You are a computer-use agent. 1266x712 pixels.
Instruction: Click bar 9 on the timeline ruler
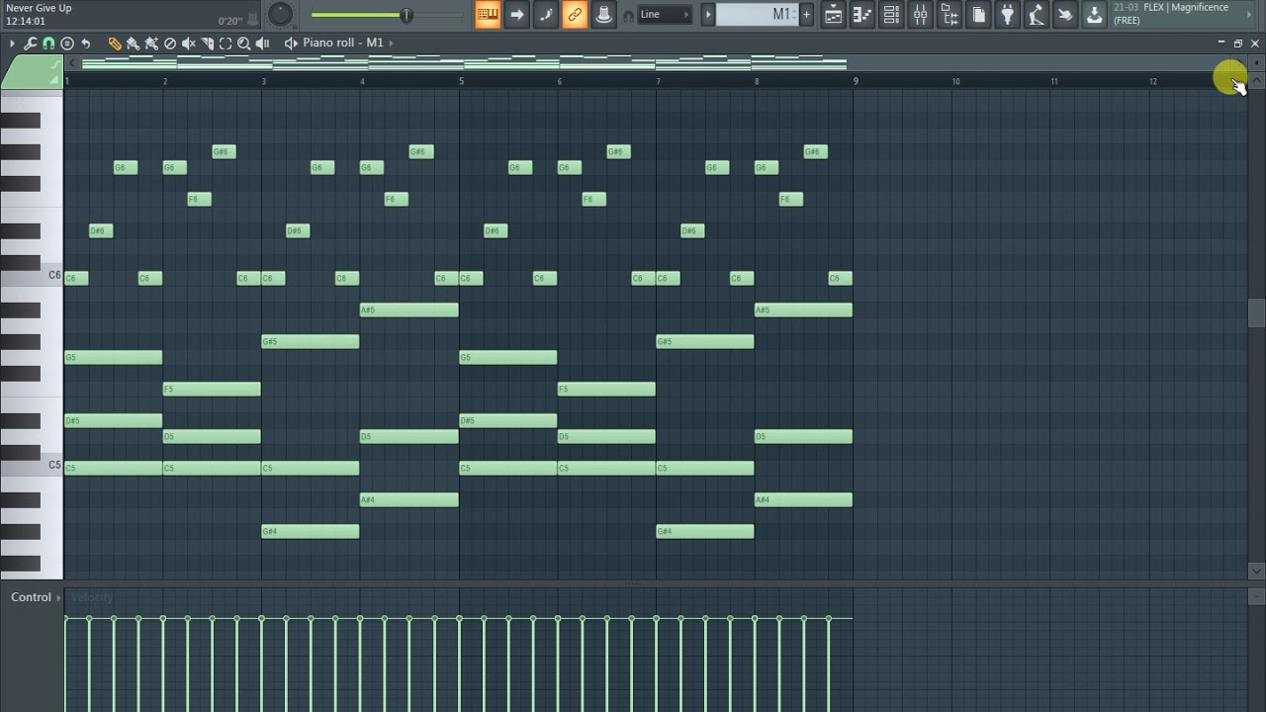(856, 81)
